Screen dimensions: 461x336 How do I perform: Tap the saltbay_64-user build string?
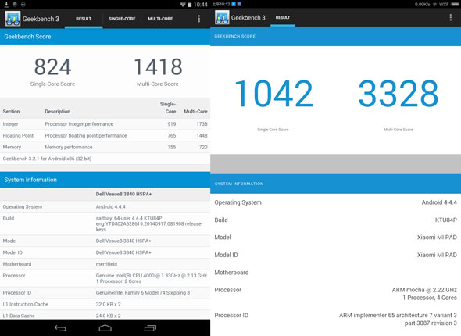[148, 223]
